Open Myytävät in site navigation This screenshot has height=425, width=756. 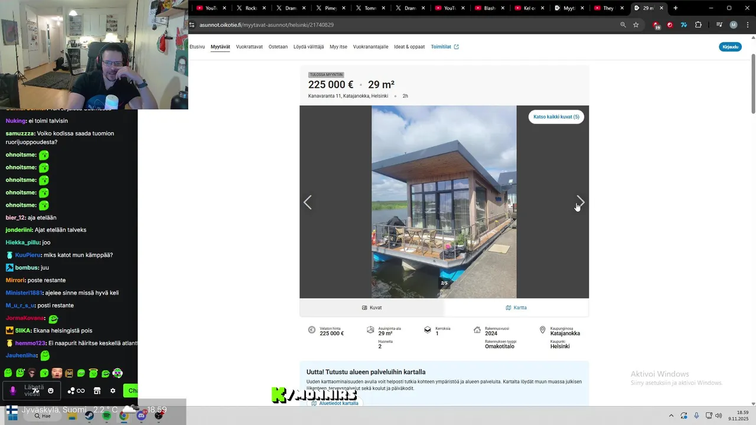coord(220,47)
